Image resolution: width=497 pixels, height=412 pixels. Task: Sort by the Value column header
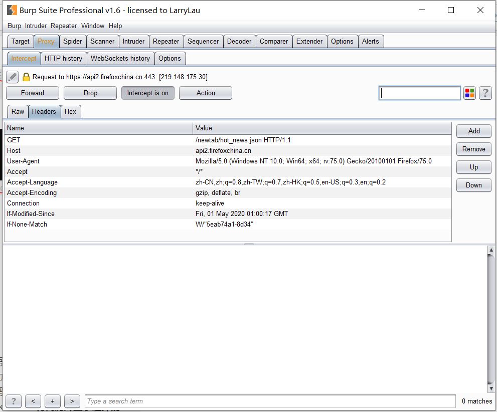322,128
